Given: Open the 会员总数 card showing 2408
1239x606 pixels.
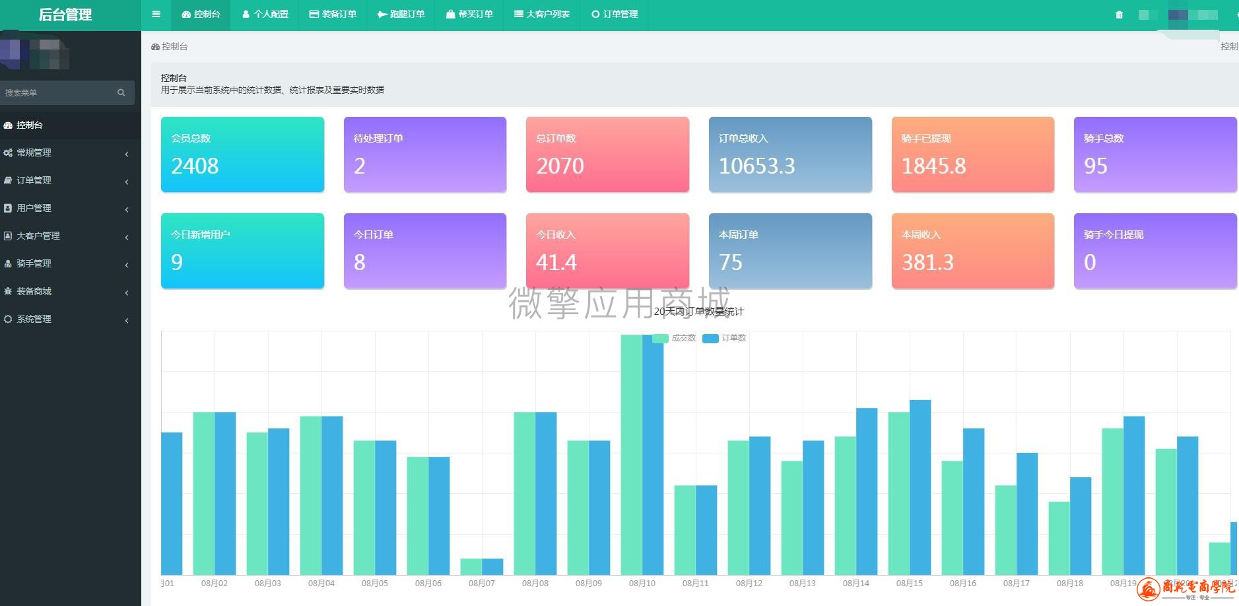Looking at the screenshot, I should pos(242,154).
